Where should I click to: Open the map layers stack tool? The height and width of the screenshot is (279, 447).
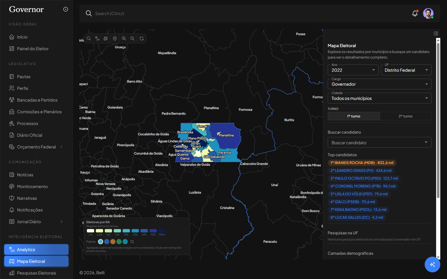pos(106,39)
